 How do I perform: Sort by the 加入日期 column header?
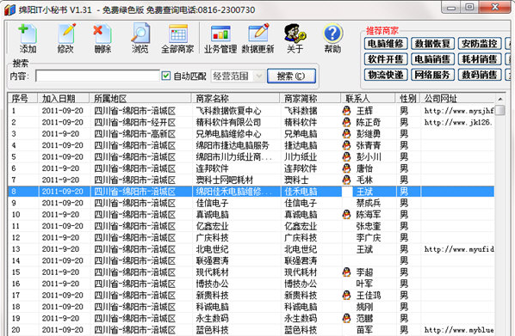click(x=64, y=98)
